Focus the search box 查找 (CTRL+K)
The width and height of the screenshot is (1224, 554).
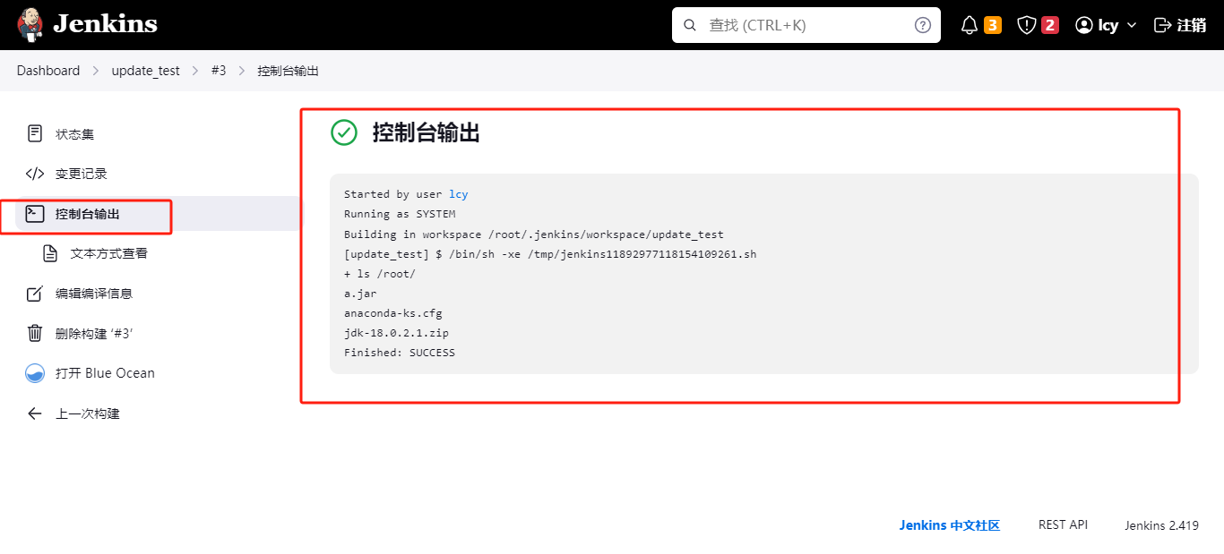click(806, 25)
